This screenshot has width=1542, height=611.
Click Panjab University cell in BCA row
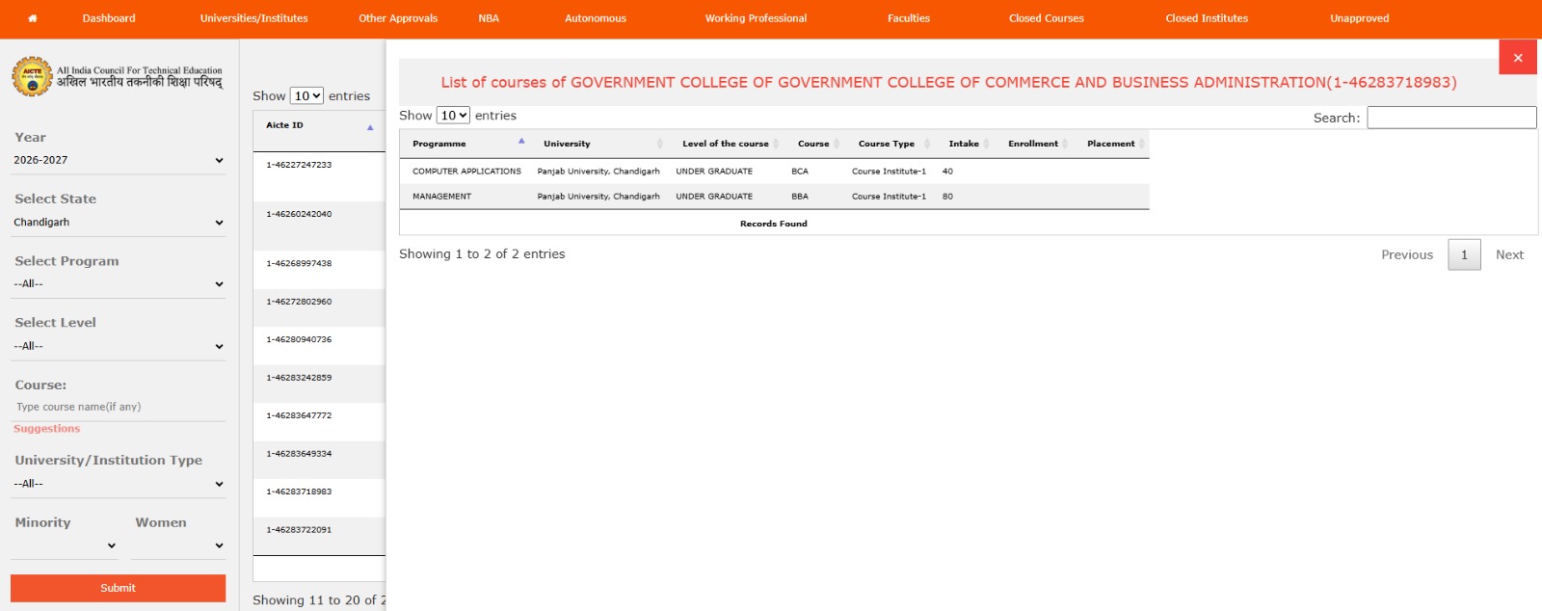[598, 172]
